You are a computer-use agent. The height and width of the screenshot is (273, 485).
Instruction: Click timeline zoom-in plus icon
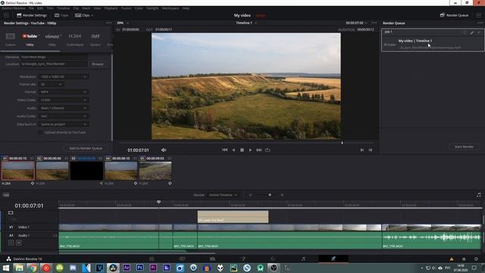(x=282, y=195)
